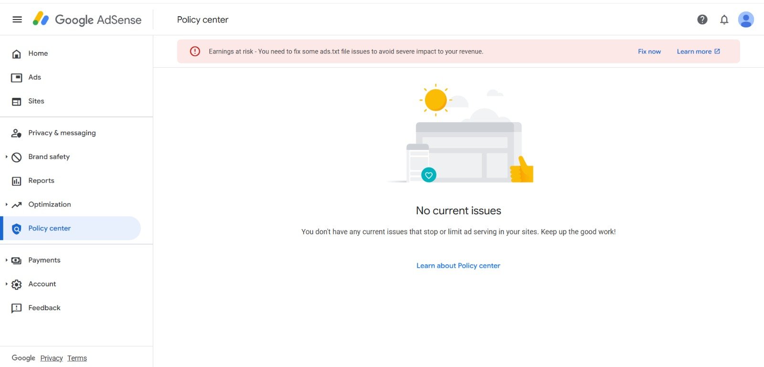Click the Home house icon
This screenshot has height=367, width=764.
click(17, 54)
